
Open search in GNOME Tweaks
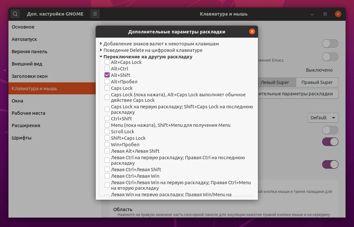click(15, 14)
